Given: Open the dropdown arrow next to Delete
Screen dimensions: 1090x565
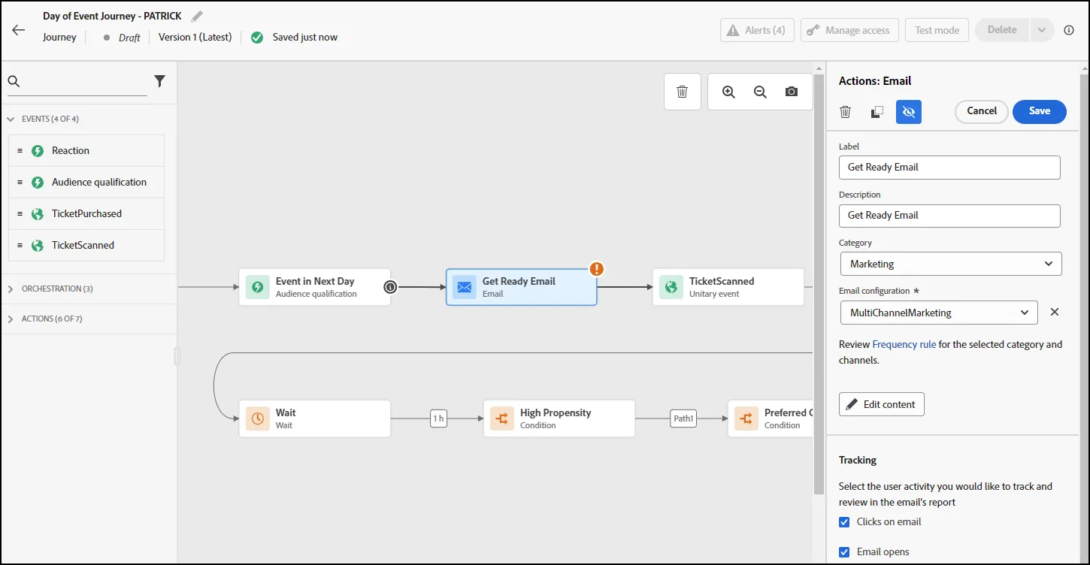Looking at the screenshot, I should tap(1041, 30).
